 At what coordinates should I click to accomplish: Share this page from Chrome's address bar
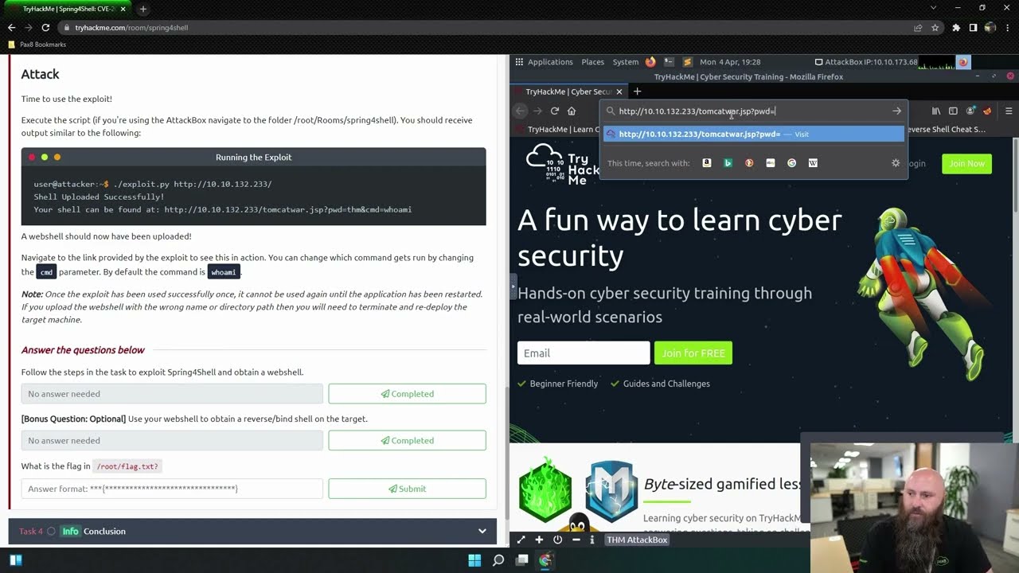(918, 27)
